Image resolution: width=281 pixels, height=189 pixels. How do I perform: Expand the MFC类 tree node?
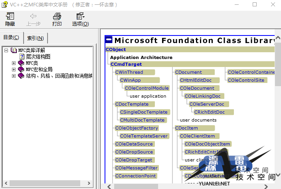[x=14, y=63]
